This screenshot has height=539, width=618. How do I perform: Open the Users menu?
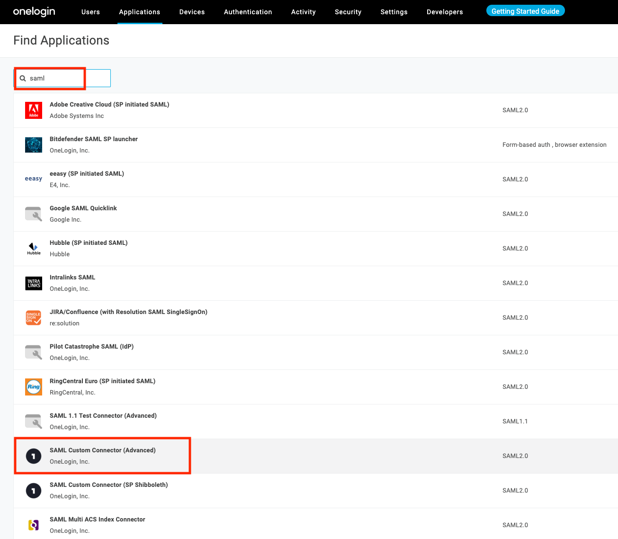(90, 12)
